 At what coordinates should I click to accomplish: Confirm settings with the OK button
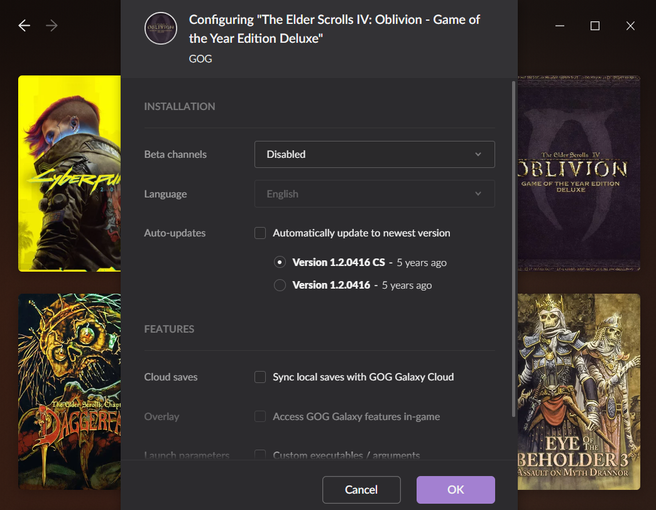456,489
